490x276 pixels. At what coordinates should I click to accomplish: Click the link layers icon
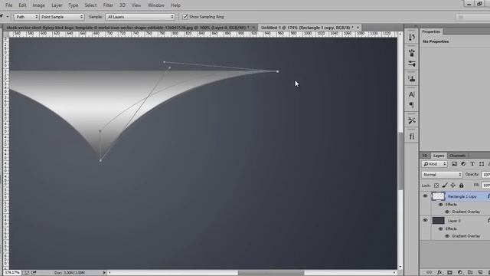(430, 272)
